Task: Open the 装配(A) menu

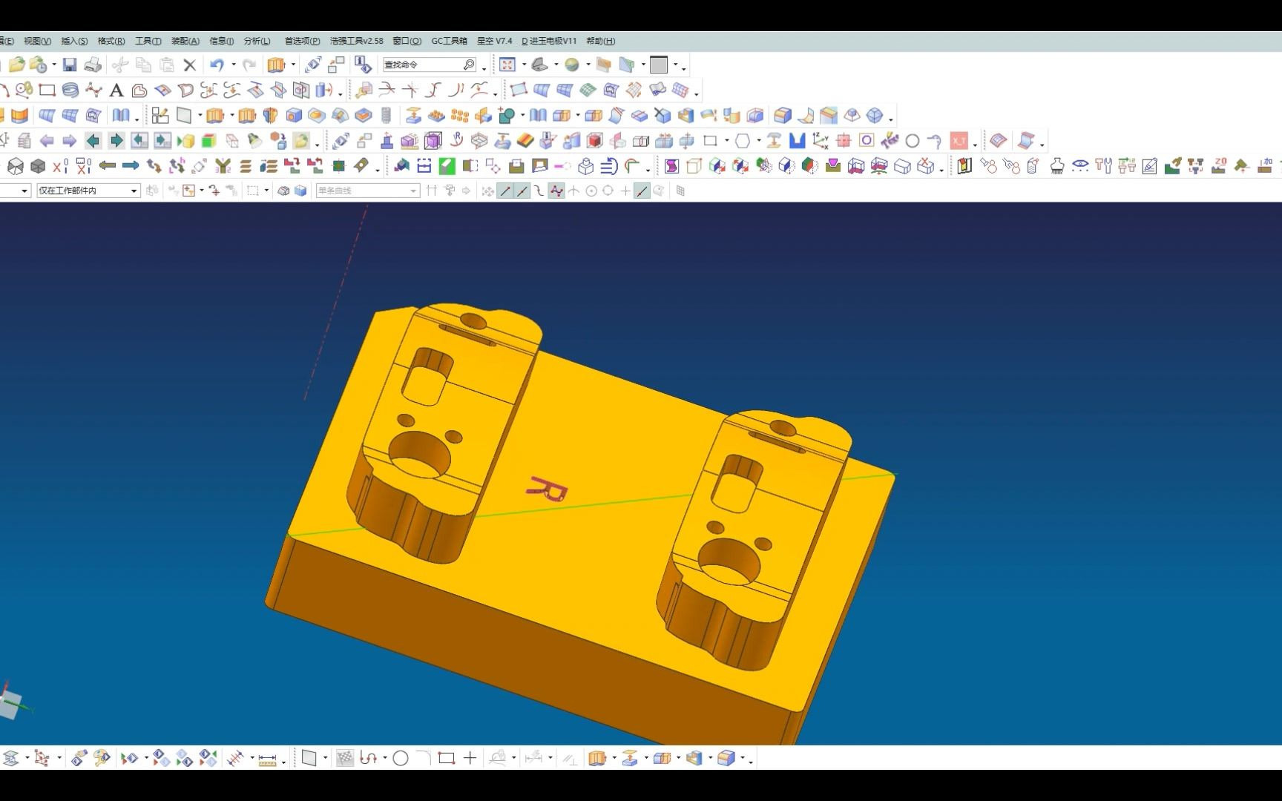Action: 185,41
